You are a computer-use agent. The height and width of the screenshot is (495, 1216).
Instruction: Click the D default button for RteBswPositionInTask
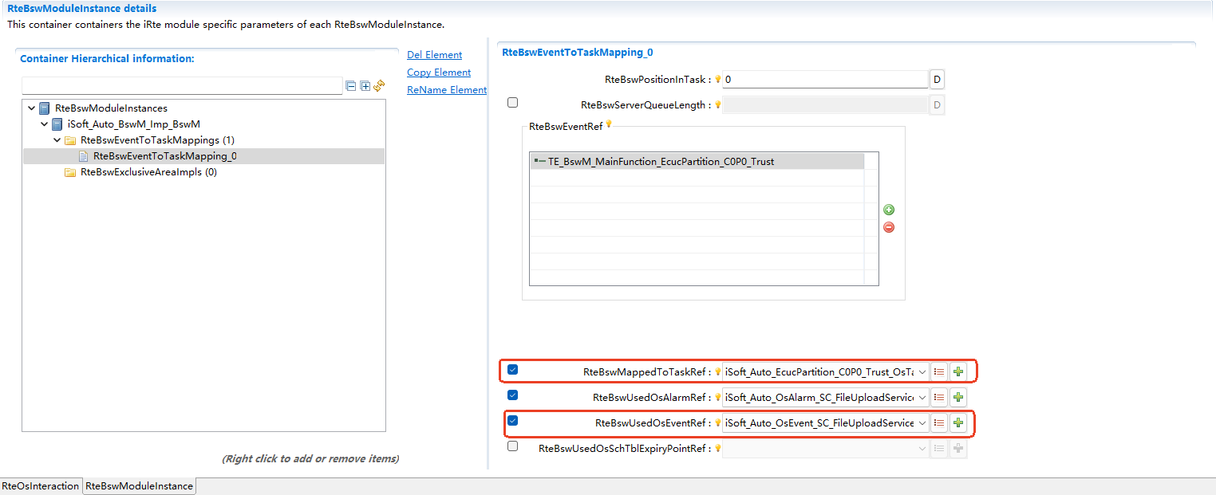click(938, 80)
